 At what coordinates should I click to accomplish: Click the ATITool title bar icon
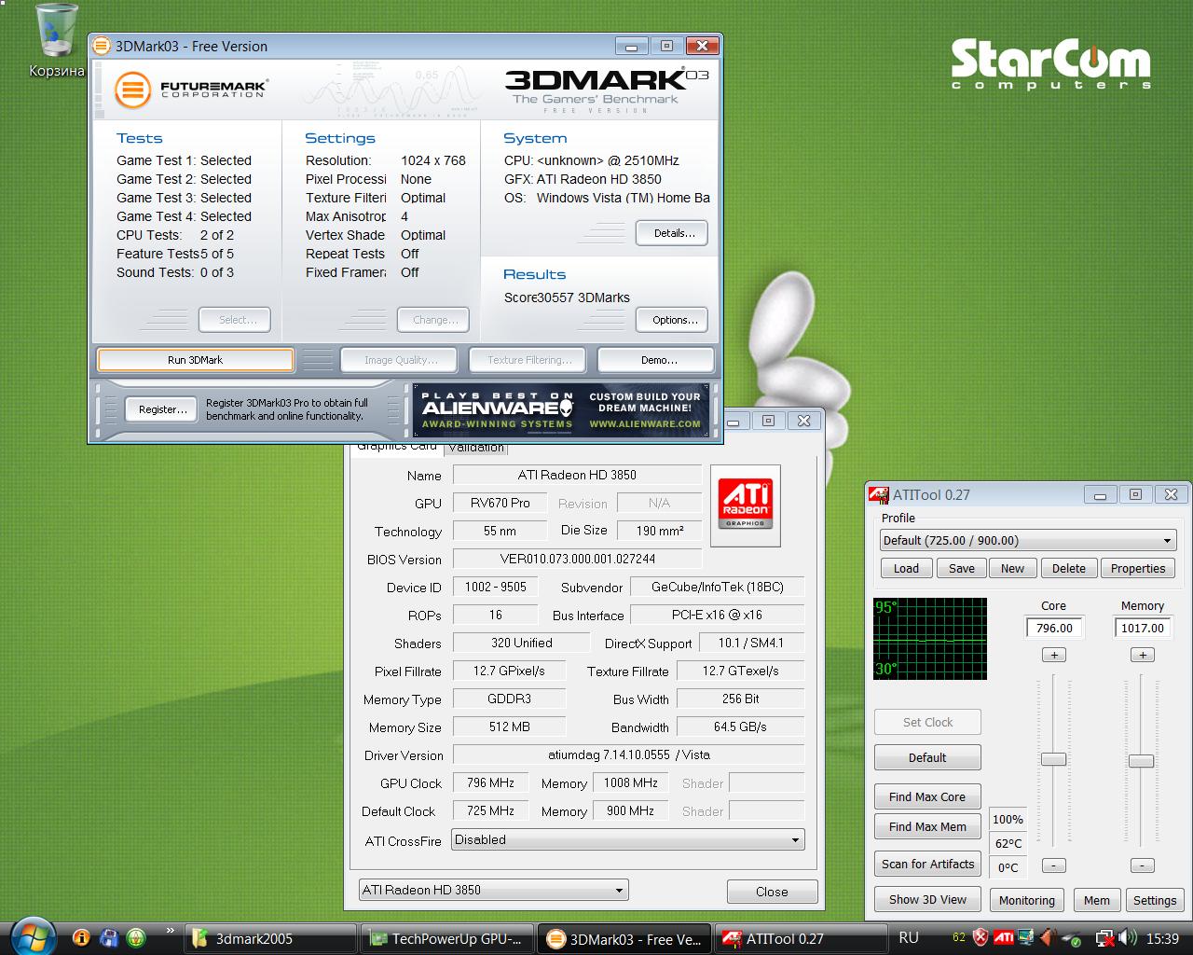(x=878, y=495)
